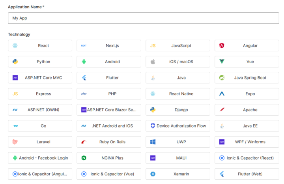This screenshot has height=184, width=284.
Task: Pick the Apache red feather icon
Action: click(222, 110)
